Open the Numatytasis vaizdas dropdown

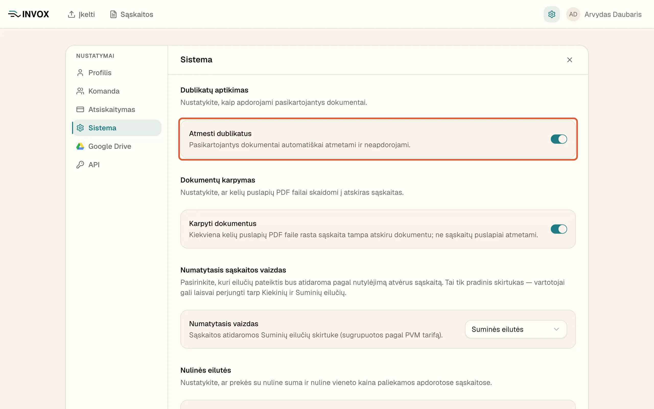[516, 329]
